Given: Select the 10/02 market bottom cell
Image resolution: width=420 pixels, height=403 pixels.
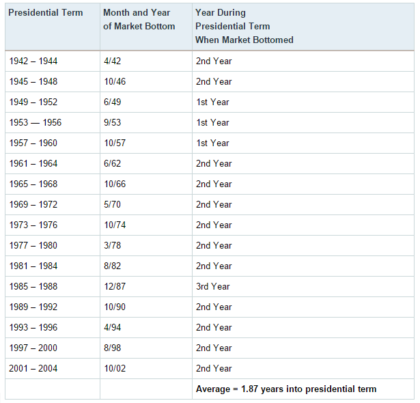Looking at the screenshot, I should point(116,368).
